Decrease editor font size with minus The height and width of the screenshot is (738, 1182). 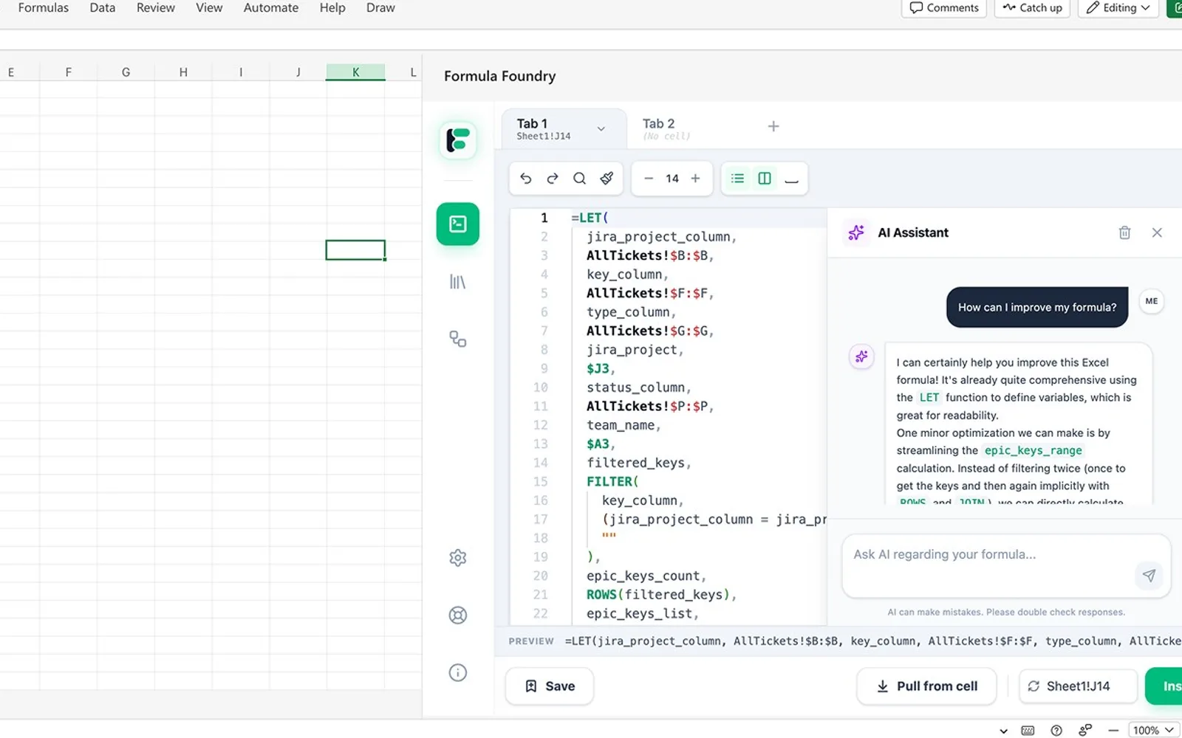(649, 179)
